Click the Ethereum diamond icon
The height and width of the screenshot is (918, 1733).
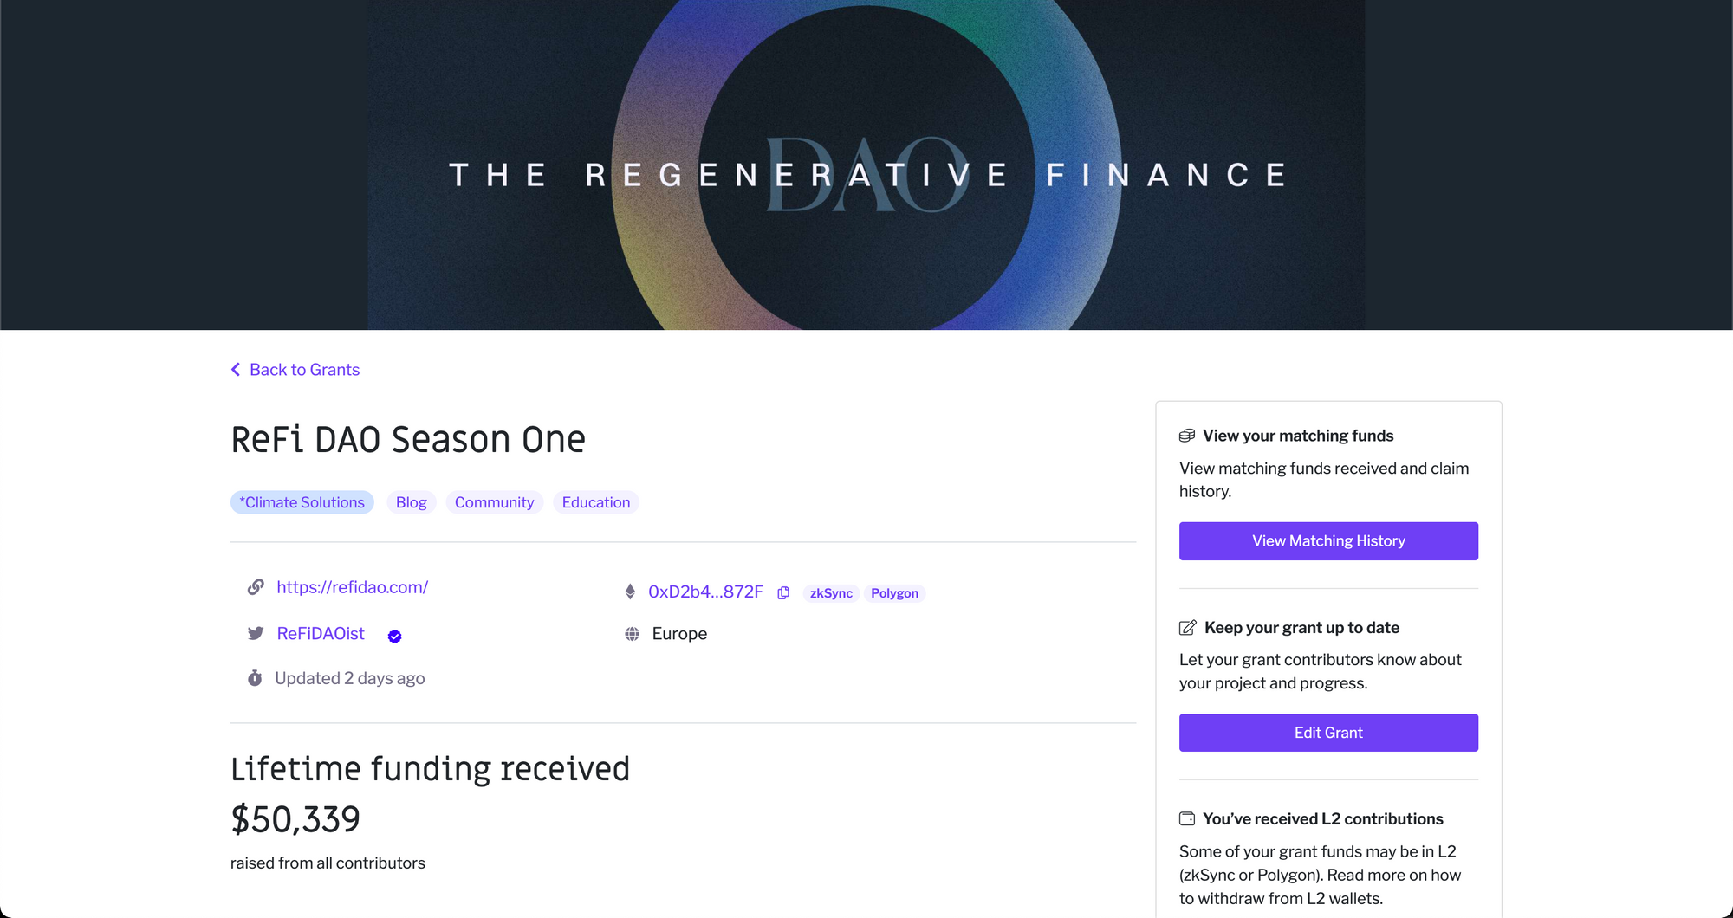pos(630,592)
